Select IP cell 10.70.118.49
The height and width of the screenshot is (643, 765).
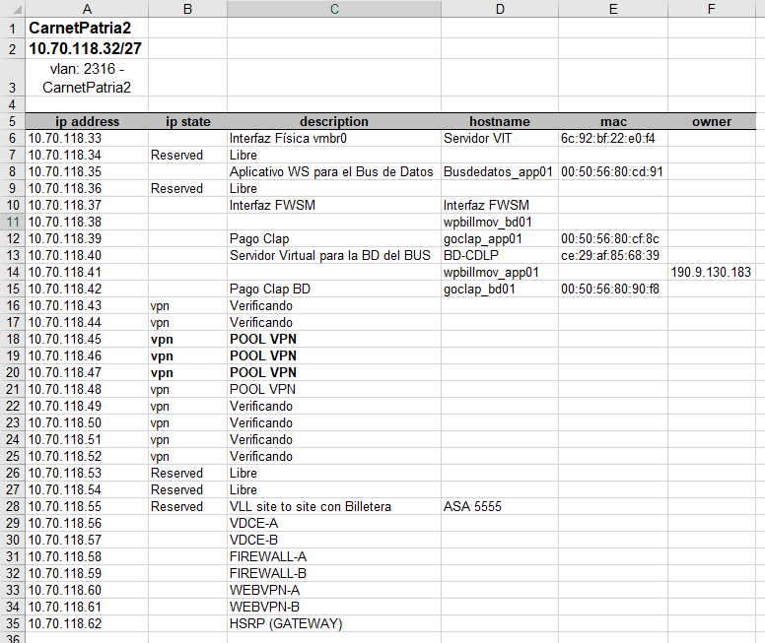click(x=87, y=406)
